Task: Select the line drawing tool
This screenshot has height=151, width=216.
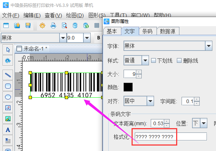Action: (x=8, y=75)
